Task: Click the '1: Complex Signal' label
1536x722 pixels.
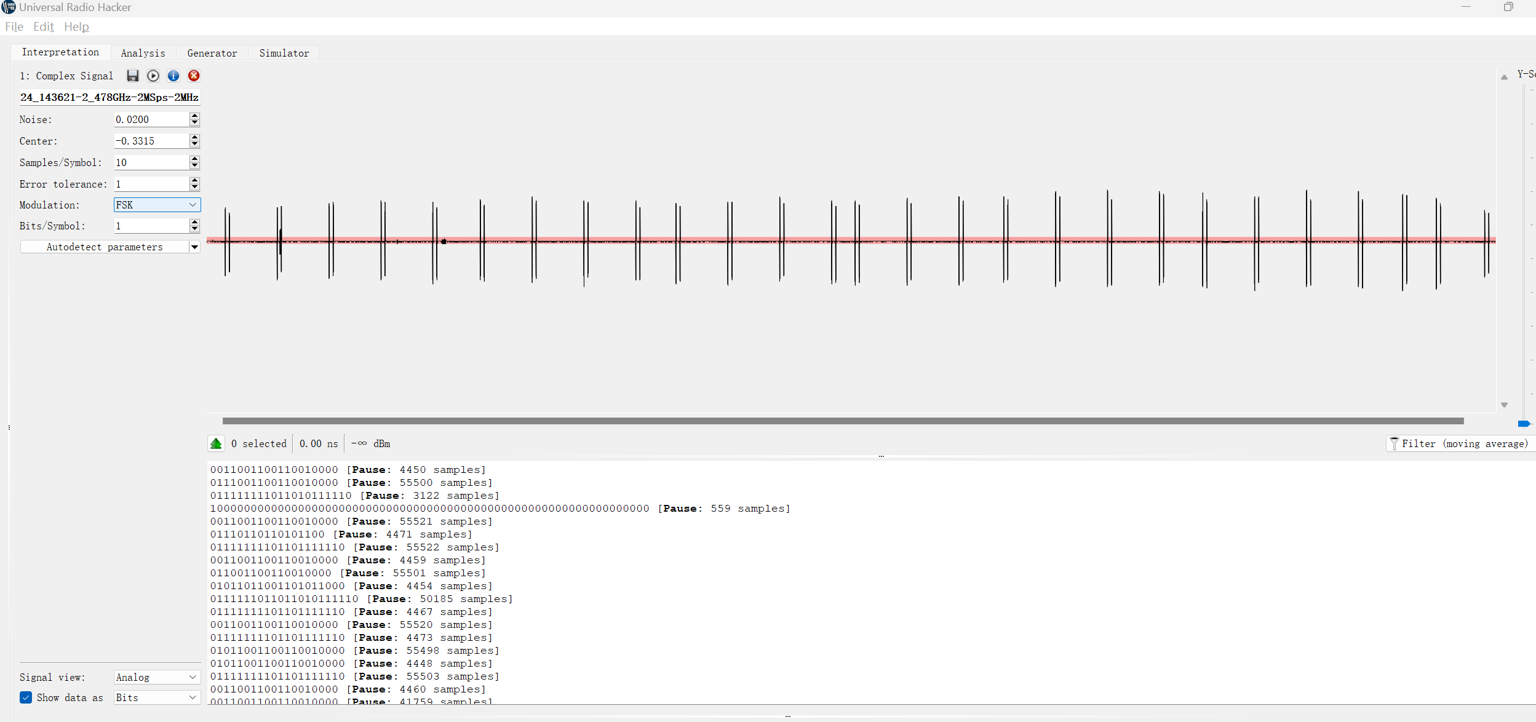Action: point(66,76)
